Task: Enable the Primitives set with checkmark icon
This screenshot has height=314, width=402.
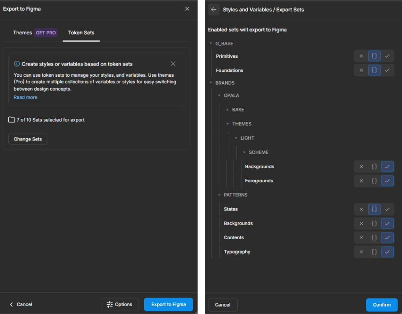Action: point(387,56)
